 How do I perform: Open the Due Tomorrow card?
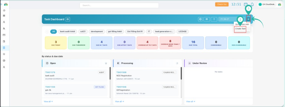point(79,43)
